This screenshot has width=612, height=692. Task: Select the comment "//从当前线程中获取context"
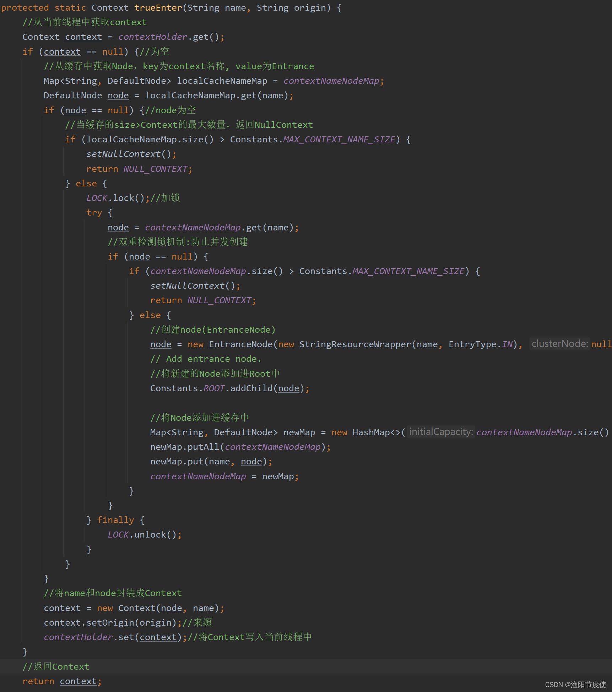pyautogui.click(x=85, y=22)
